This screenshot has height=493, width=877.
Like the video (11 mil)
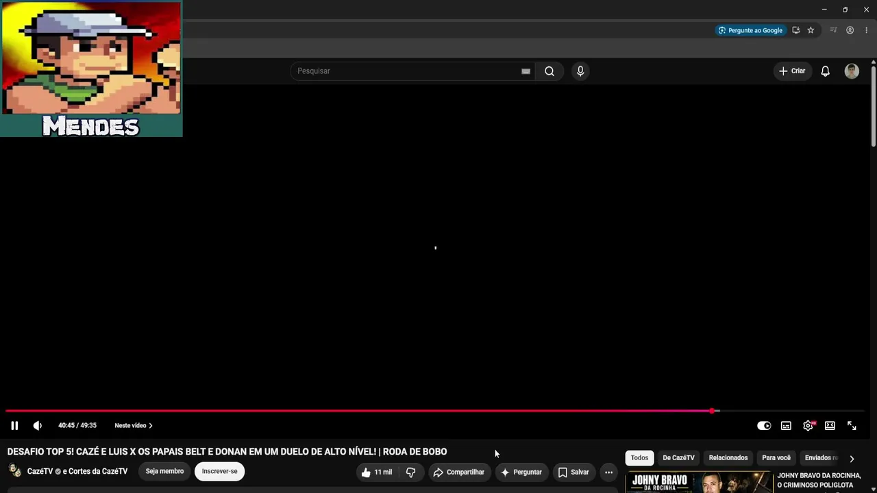[x=377, y=472]
